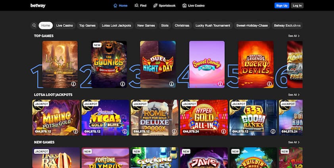Open Clucking Cross new game

(x=155, y=158)
